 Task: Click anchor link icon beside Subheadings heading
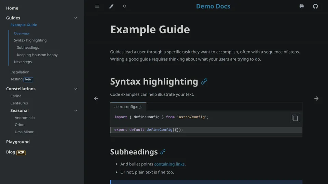[x=163, y=152]
